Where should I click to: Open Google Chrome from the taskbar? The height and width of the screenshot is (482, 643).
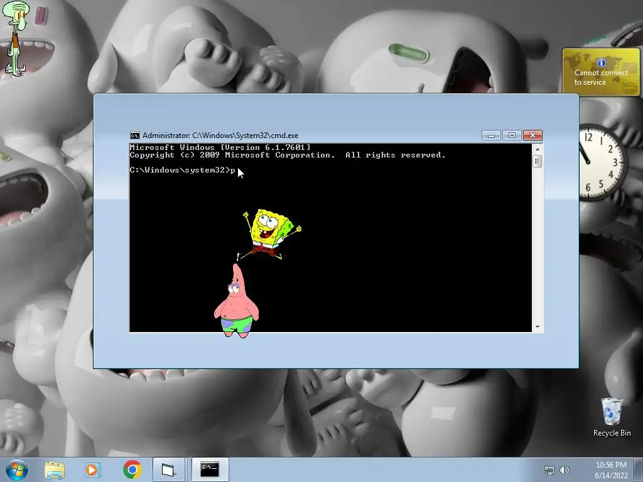click(132, 469)
